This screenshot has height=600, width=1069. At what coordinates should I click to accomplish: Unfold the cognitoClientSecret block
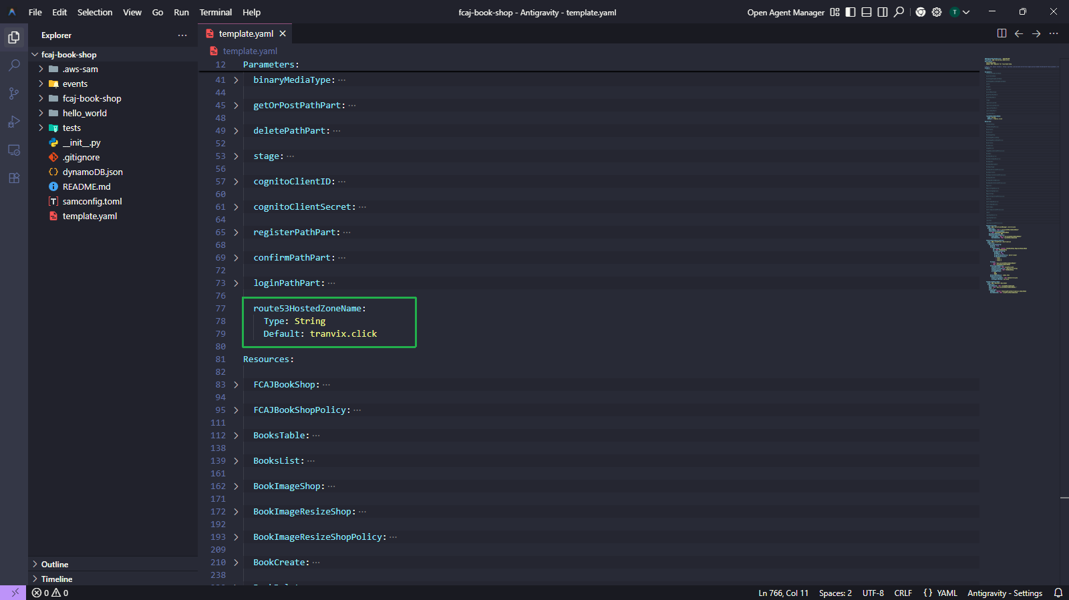point(236,206)
